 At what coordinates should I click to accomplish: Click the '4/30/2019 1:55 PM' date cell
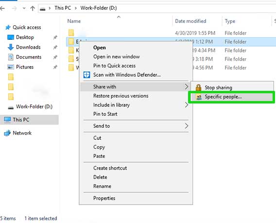tap(195, 33)
